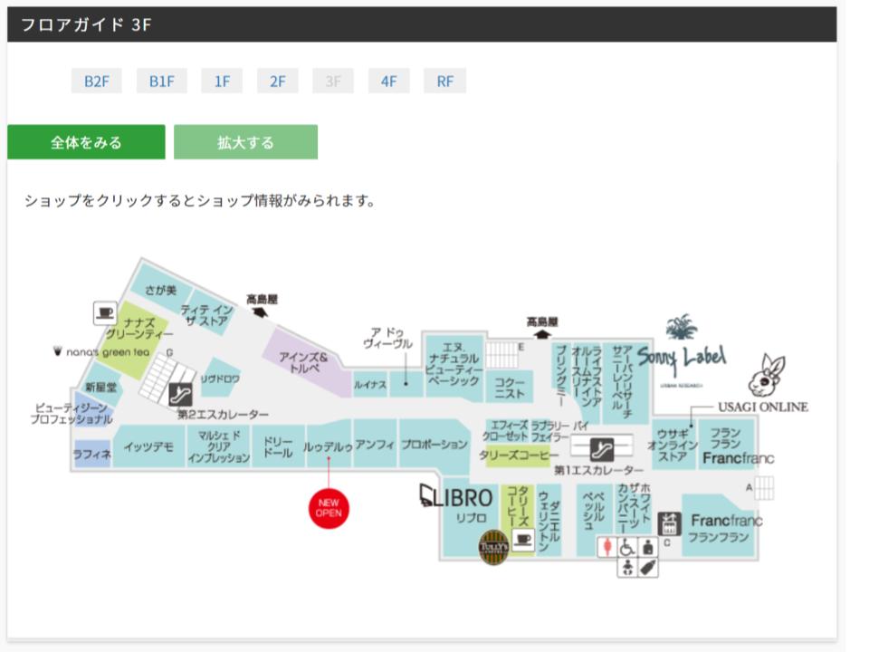Select the 3F floor tab
The image size is (869, 652).
click(x=333, y=81)
